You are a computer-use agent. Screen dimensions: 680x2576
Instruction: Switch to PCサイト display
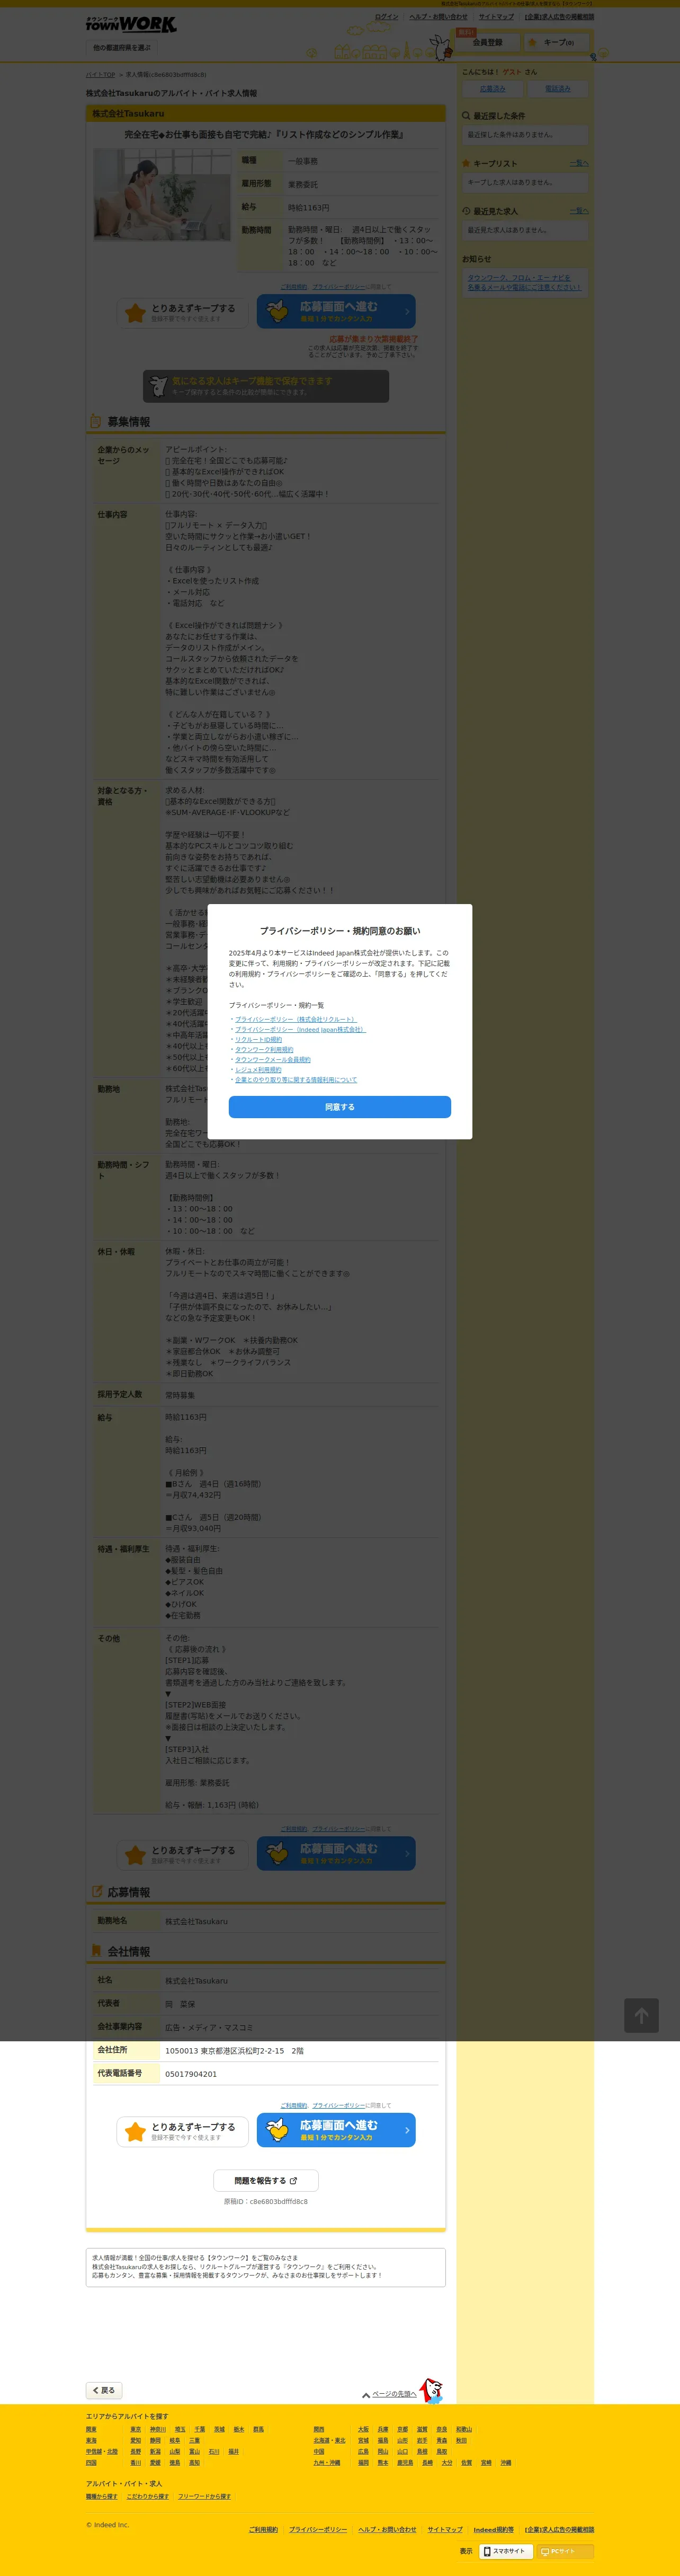point(565,2551)
